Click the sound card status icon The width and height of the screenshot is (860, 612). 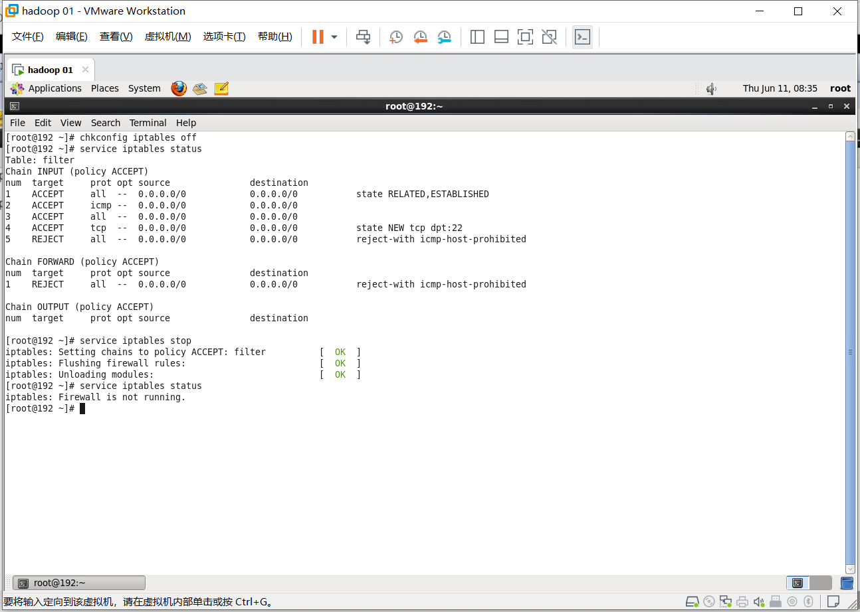coord(759,601)
